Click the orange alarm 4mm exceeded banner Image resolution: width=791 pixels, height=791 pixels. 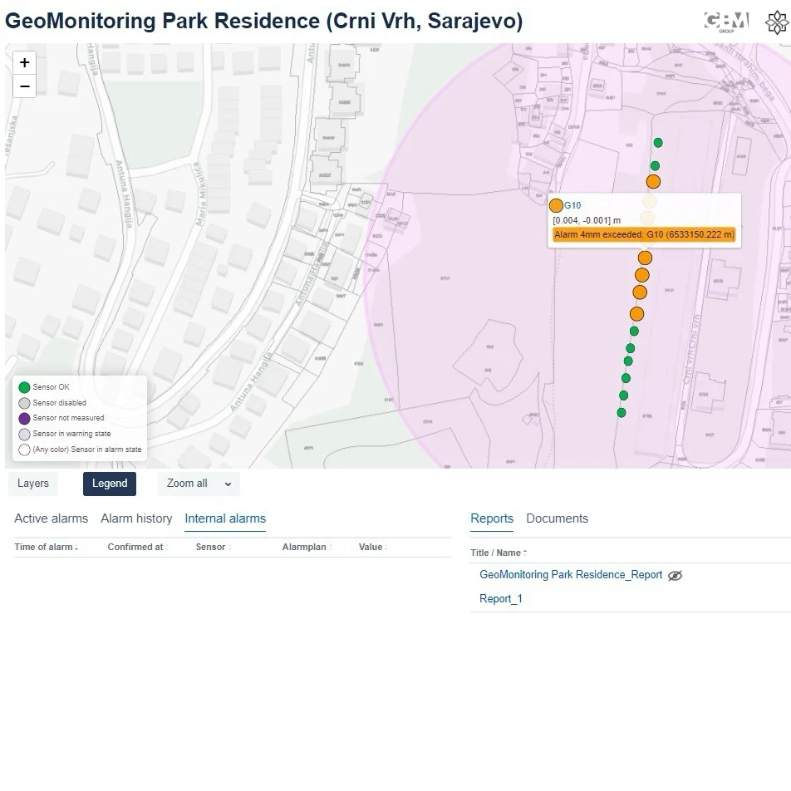tap(644, 234)
